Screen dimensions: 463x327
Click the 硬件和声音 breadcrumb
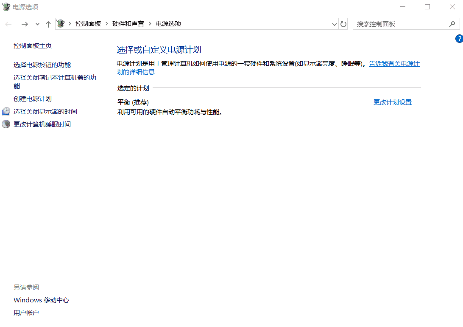click(128, 24)
